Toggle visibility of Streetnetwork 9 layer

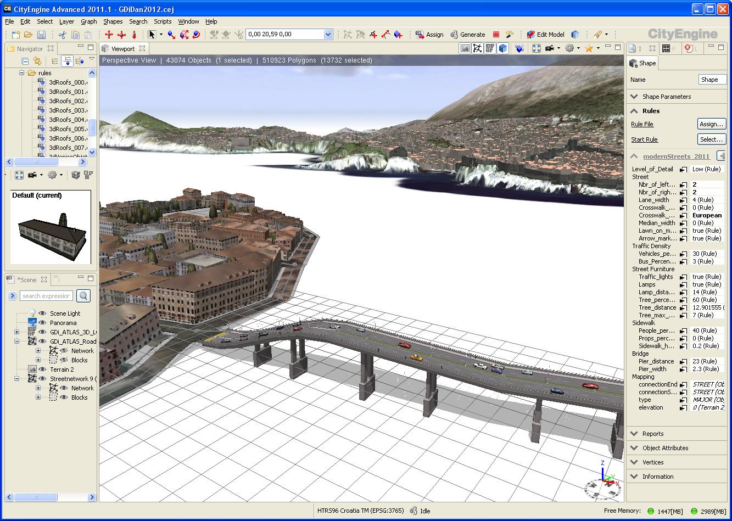[42, 379]
